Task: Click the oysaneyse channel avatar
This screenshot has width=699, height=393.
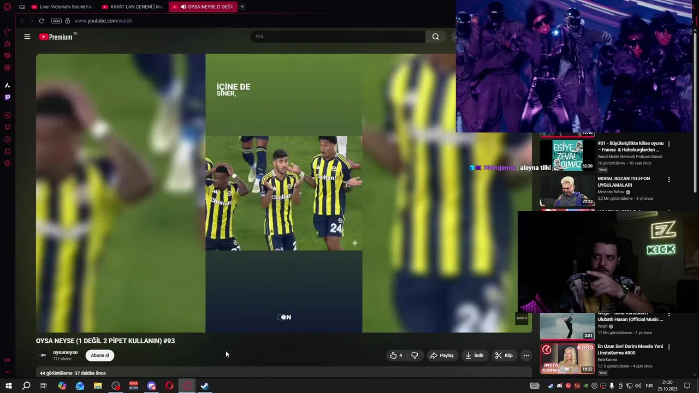Action: coord(43,355)
